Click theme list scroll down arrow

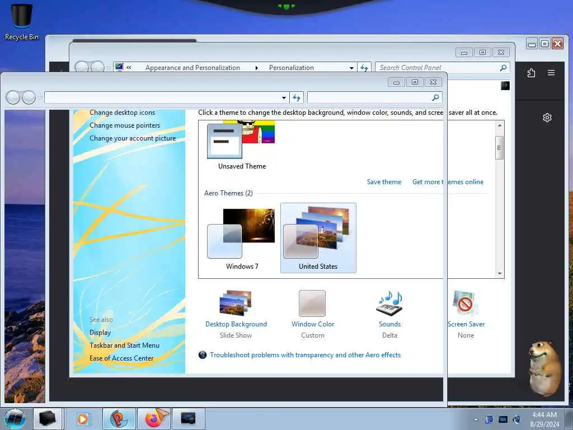500,273
